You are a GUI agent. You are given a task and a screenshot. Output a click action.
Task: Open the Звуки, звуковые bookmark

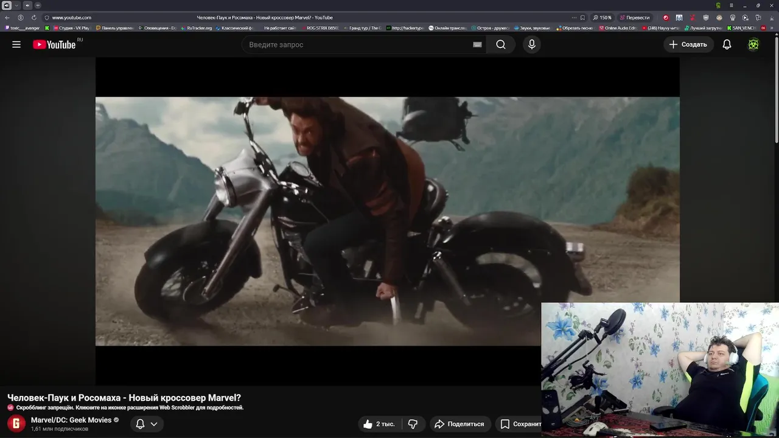point(532,28)
